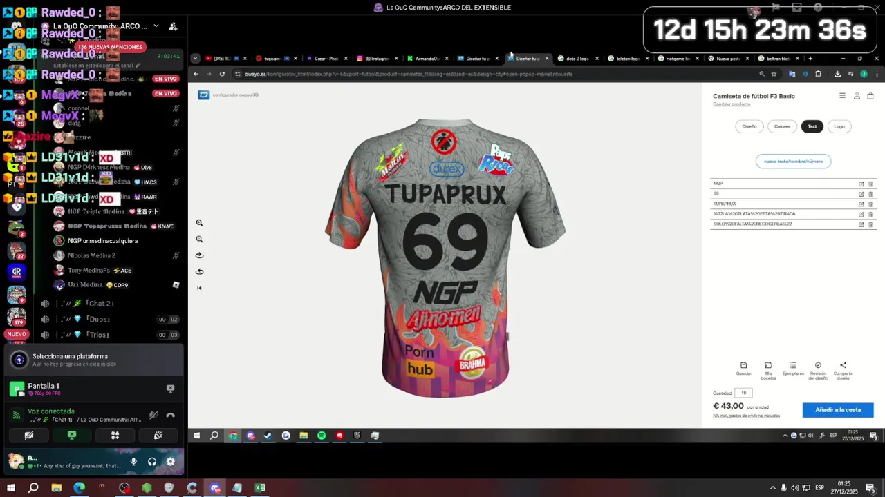Image resolution: width=885 pixels, height=497 pixels.
Task: Open the user account icon
Action: pyautogui.click(x=857, y=96)
